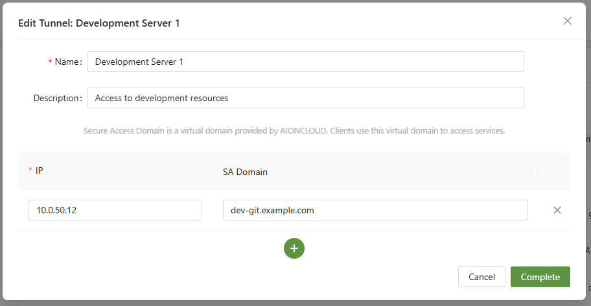Image resolution: width=591 pixels, height=306 pixels.
Task: Click the red asterisk beside IP
Action: pyautogui.click(x=30, y=171)
